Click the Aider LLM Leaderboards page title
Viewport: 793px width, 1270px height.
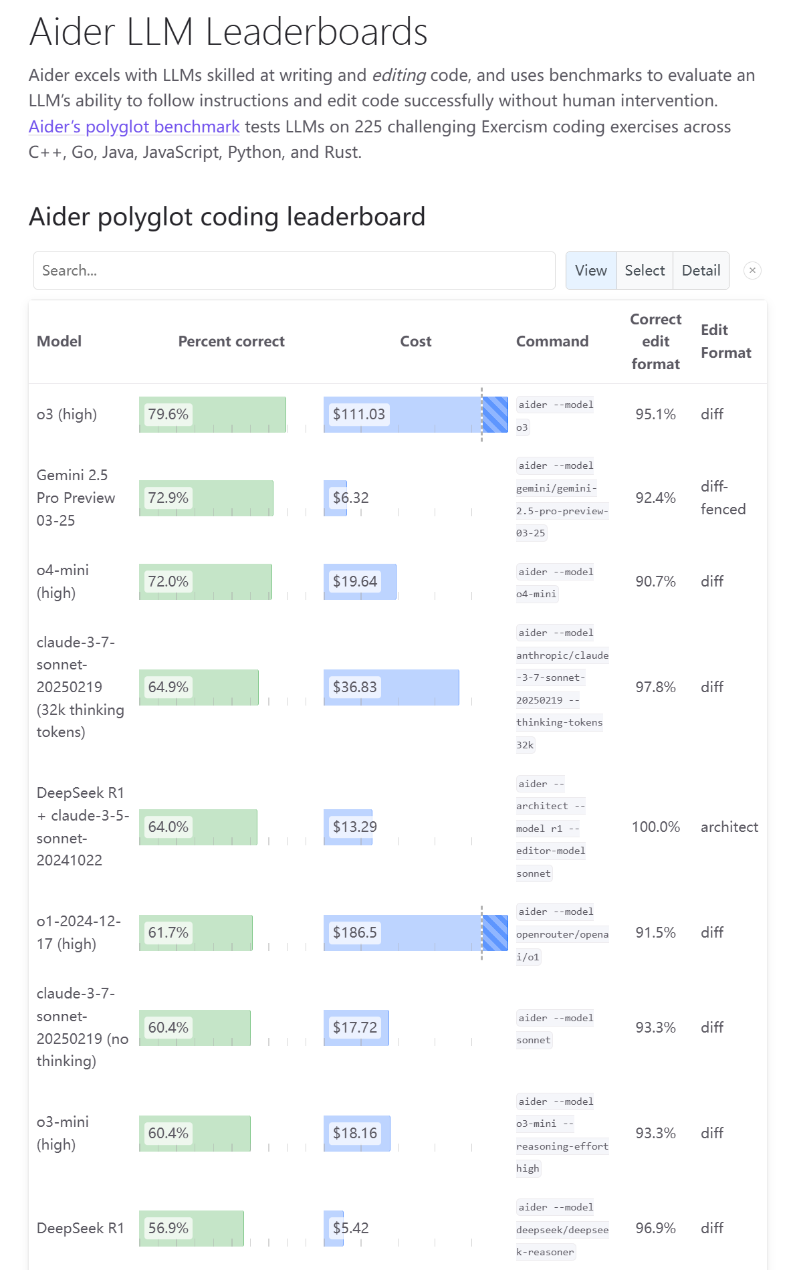[228, 31]
